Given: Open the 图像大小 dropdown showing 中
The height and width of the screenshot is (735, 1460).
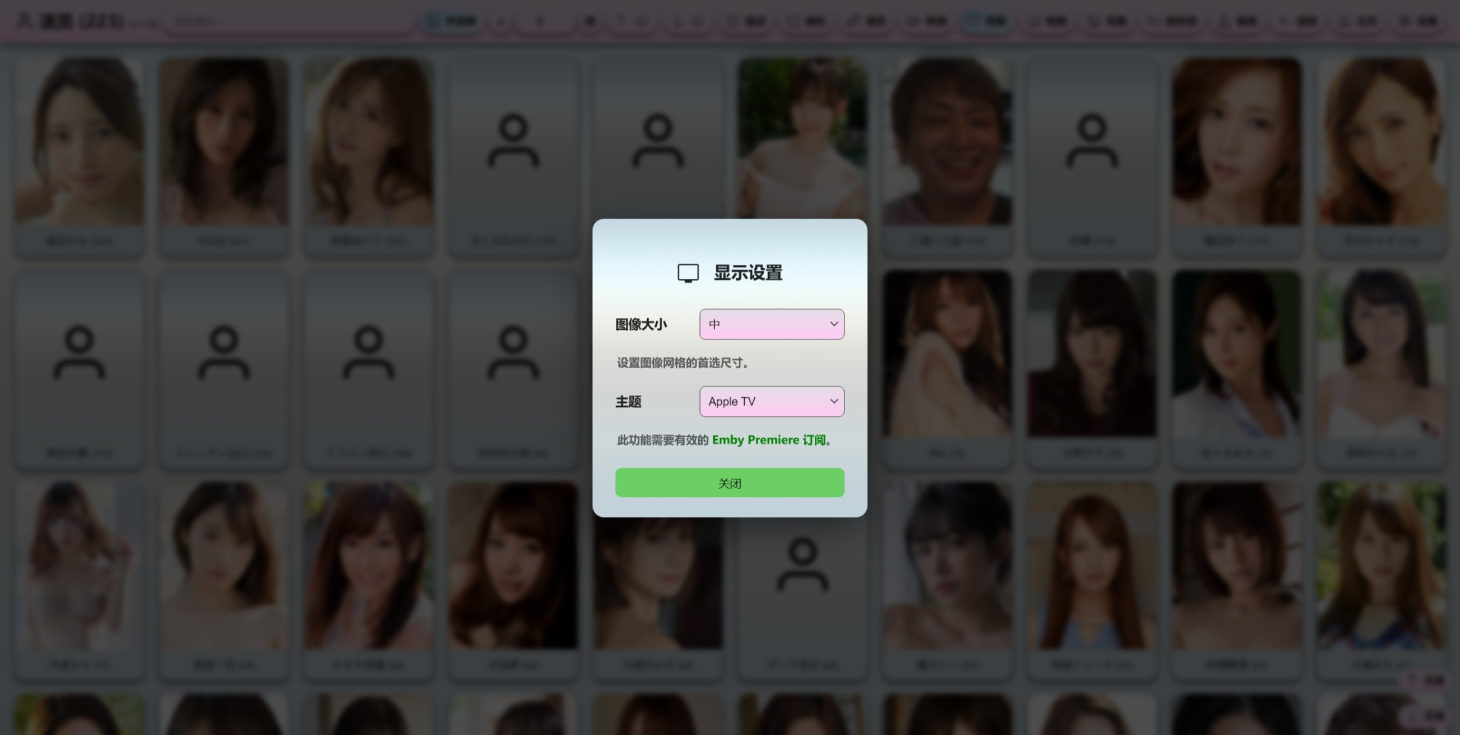Looking at the screenshot, I should click(x=772, y=324).
